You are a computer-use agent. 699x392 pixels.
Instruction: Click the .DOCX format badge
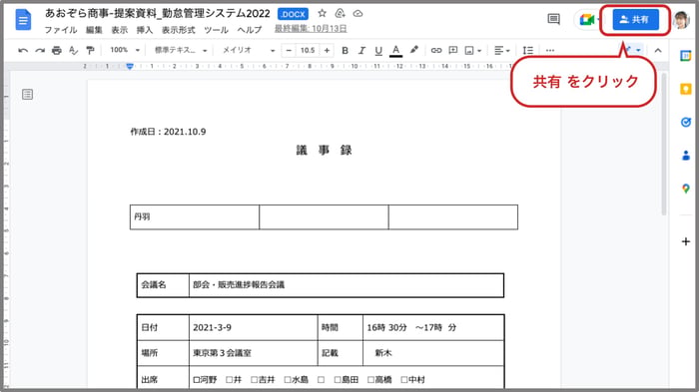tap(293, 14)
